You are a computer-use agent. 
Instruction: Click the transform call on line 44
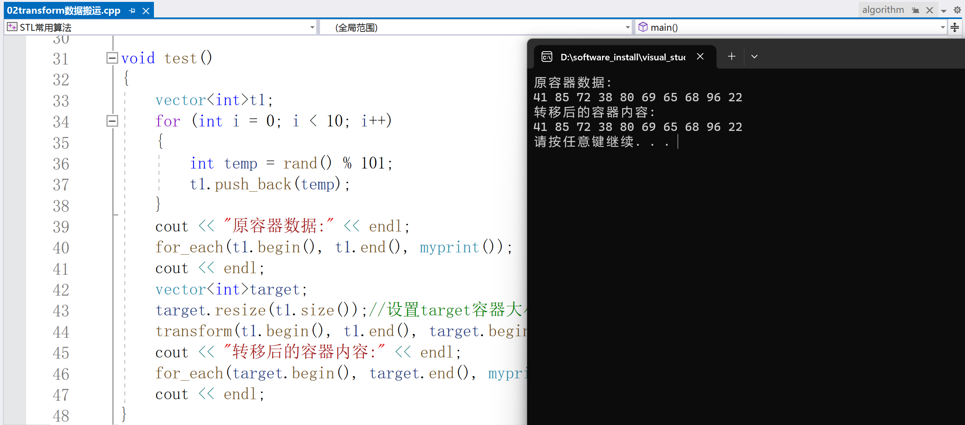pos(193,331)
